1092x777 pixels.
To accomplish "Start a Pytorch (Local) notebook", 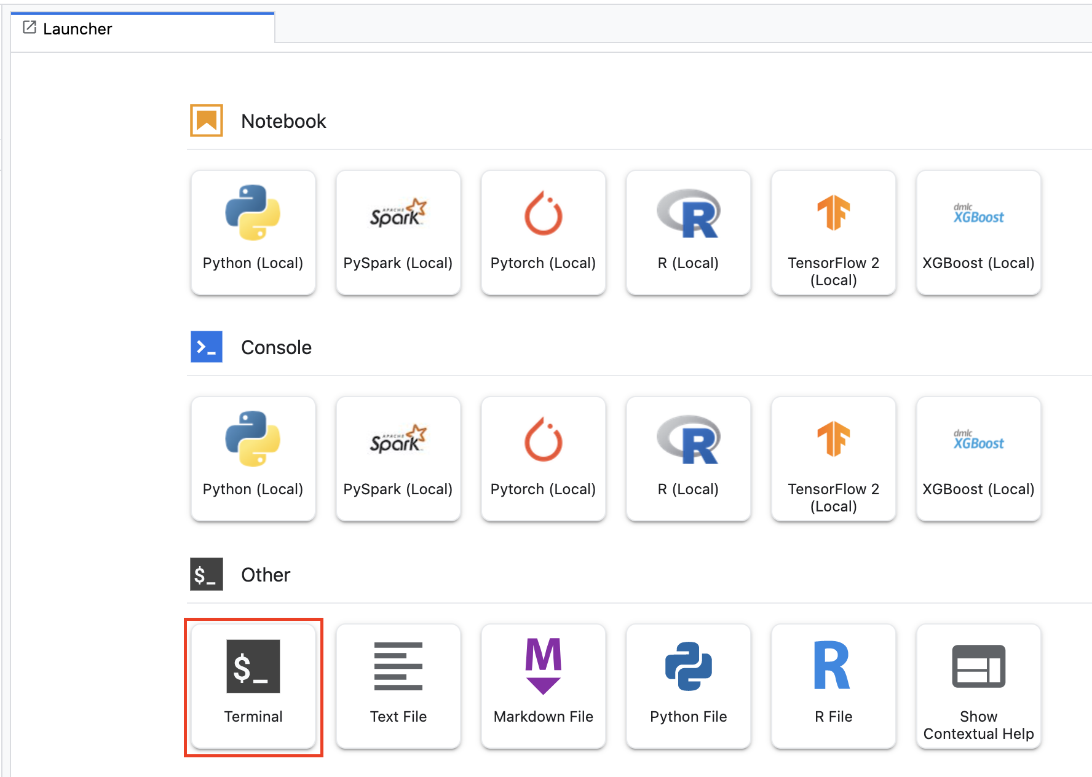I will [x=543, y=232].
